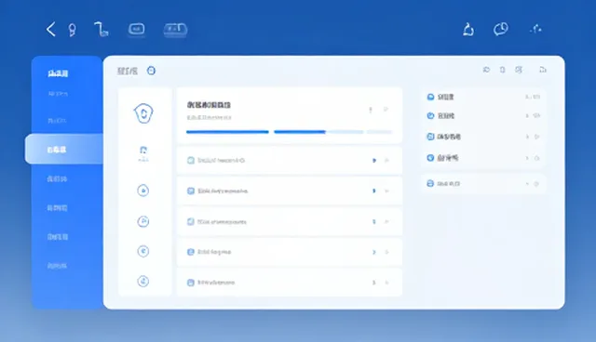Expand the second right-panel row using its chevron
The height and width of the screenshot is (342, 596).
527,115
